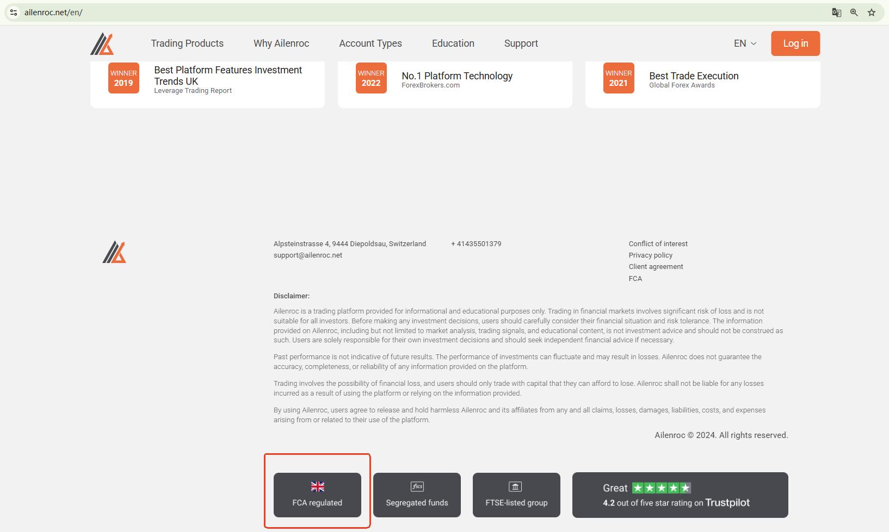Image resolution: width=889 pixels, height=532 pixels.
Task: Click the UK flag icon
Action: coord(317,486)
